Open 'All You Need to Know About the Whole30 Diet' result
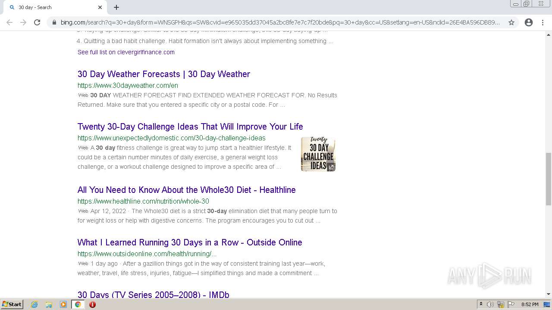This screenshot has height=310, width=552. click(187, 190)
